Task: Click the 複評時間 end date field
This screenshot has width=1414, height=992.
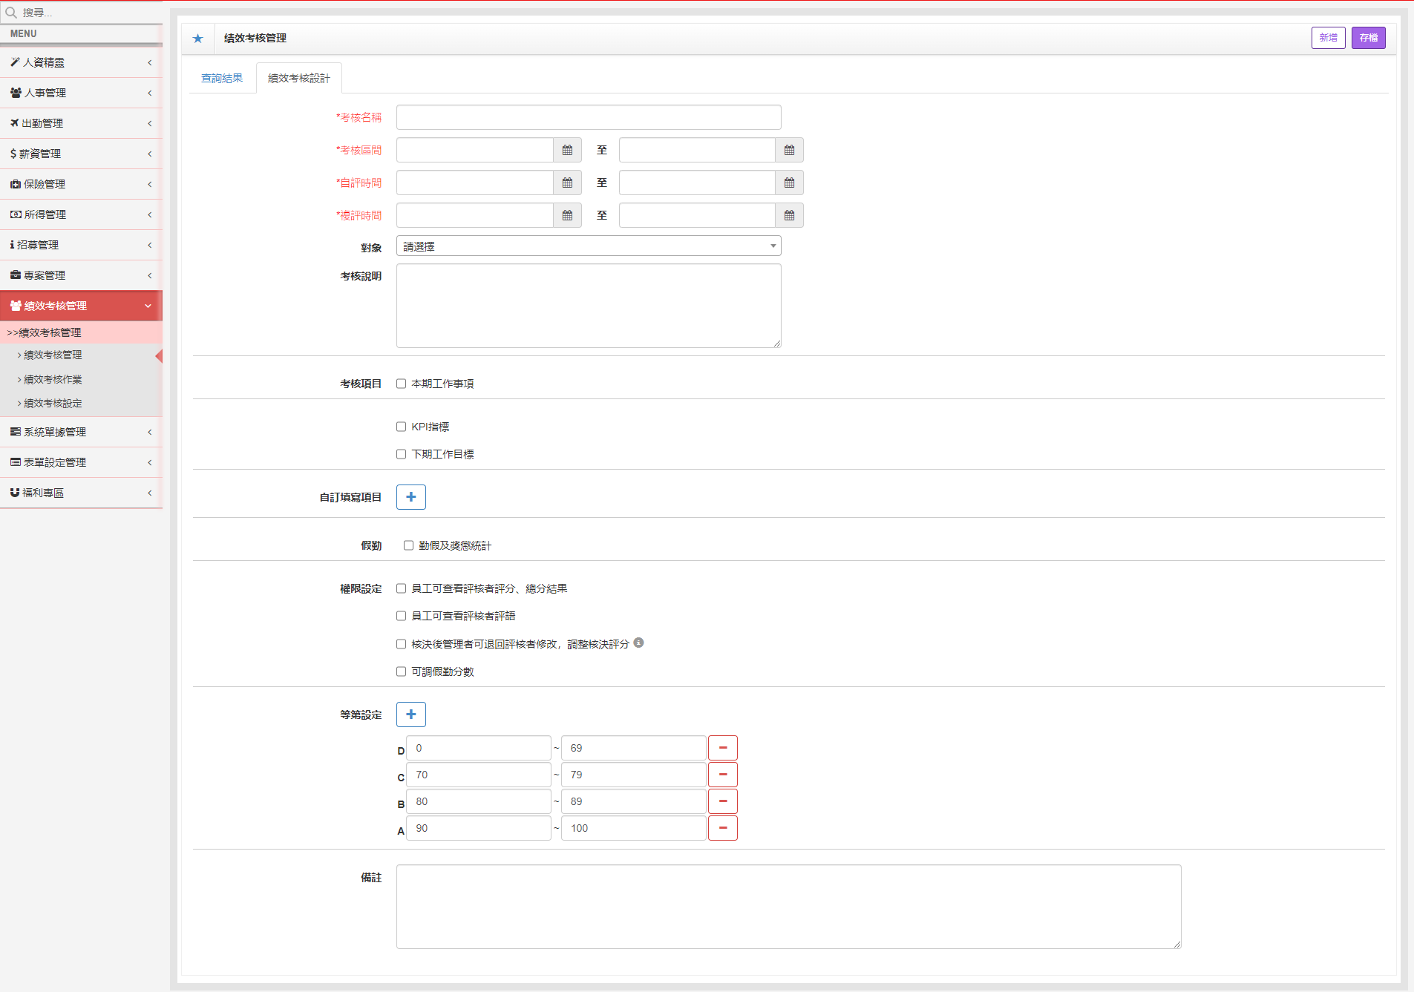Action: pyautogui.click(x=698, y=215)
